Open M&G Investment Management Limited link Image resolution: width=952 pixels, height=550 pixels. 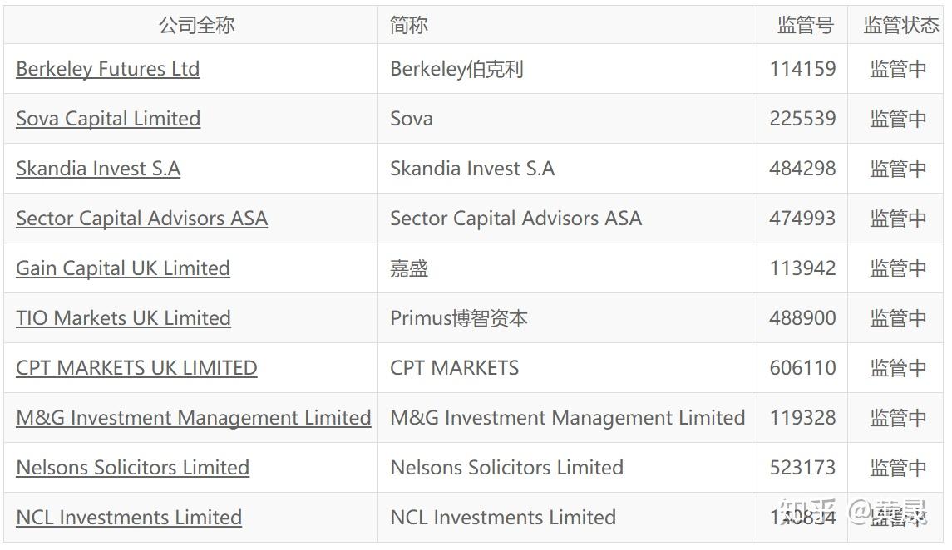coord(193,418)
